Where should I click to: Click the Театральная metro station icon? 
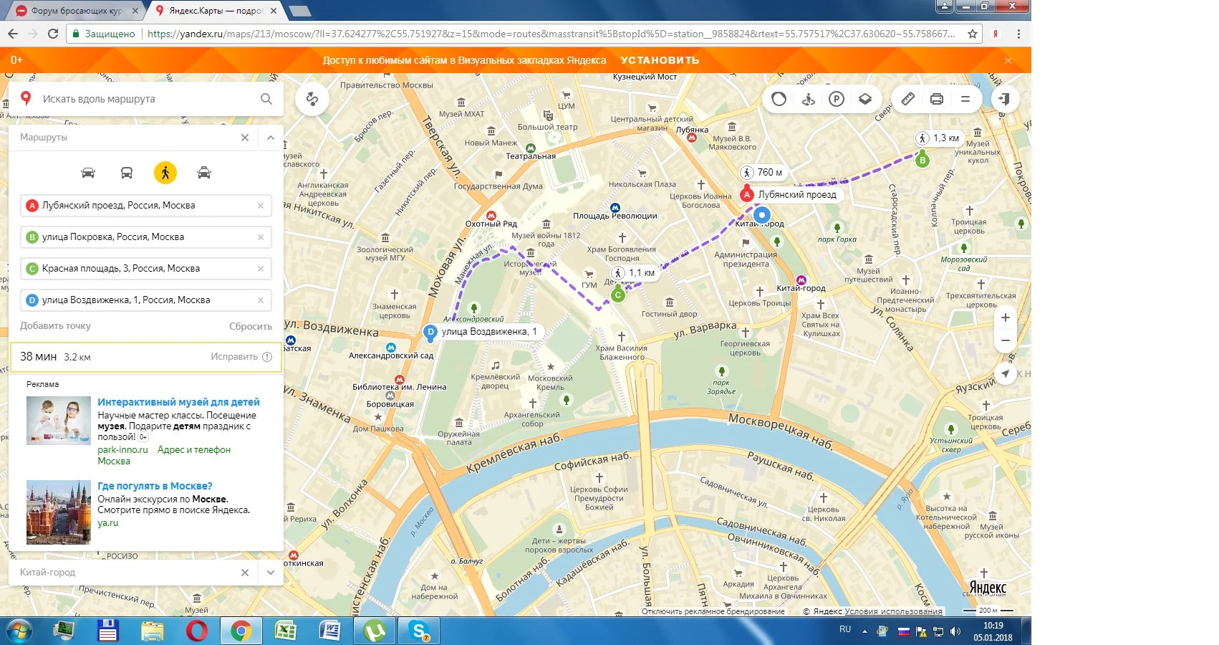pos(529,147)
